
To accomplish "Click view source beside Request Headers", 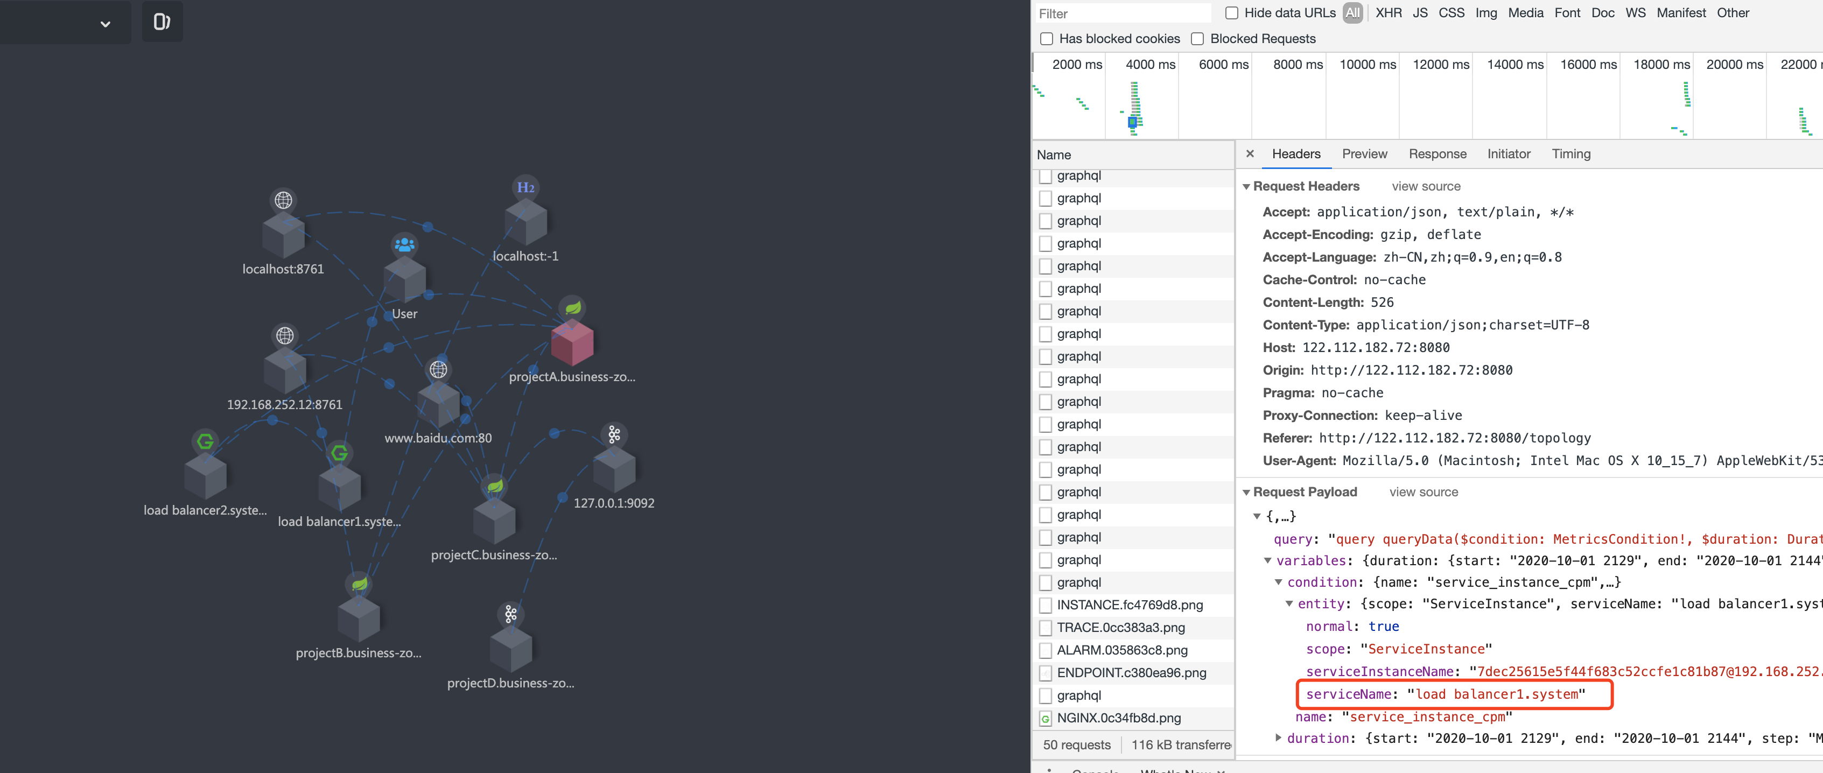I will click(x=1426, y=186).
